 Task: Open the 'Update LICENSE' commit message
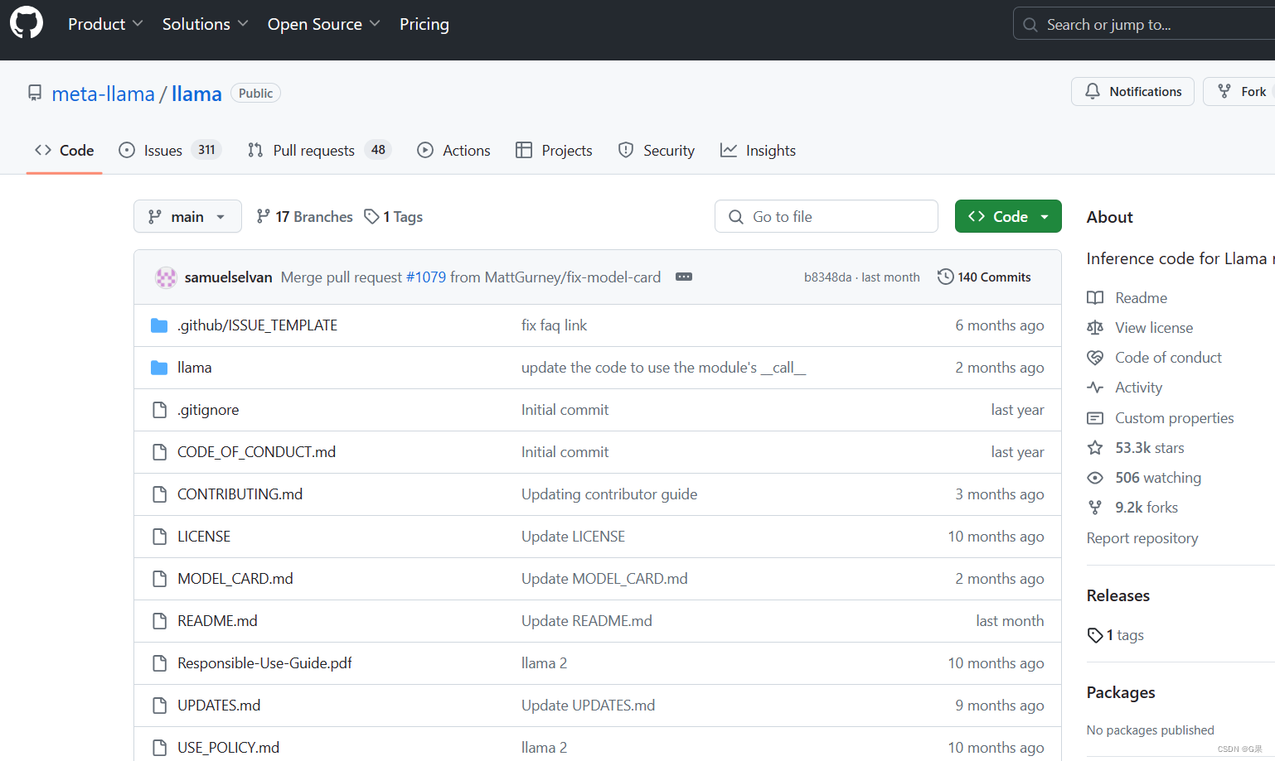click(573, 537)
